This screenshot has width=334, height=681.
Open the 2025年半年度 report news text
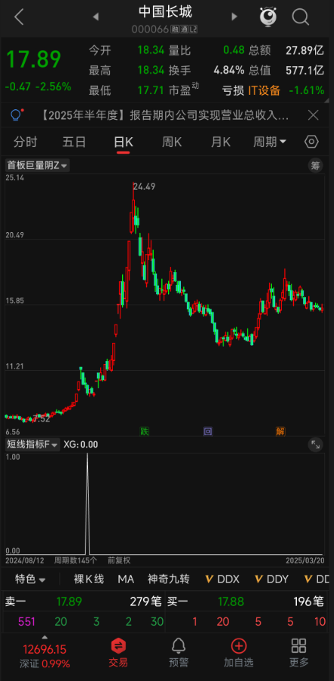point(165,115)
